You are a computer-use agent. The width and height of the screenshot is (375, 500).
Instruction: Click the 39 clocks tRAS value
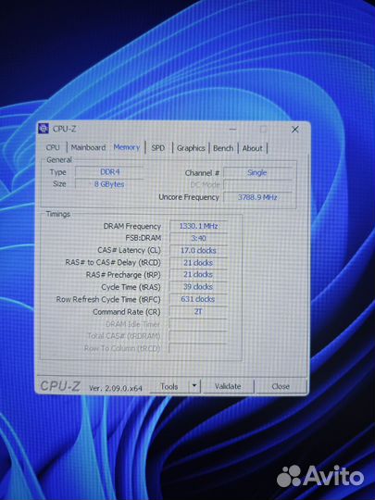point(199,287)
